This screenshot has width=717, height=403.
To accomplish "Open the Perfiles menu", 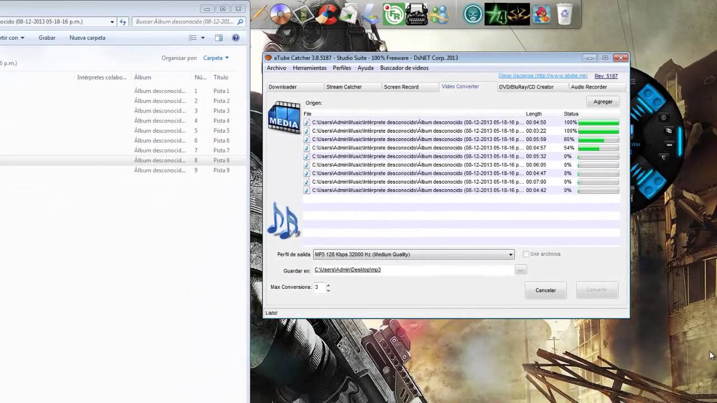I will [x=342, y=68].
